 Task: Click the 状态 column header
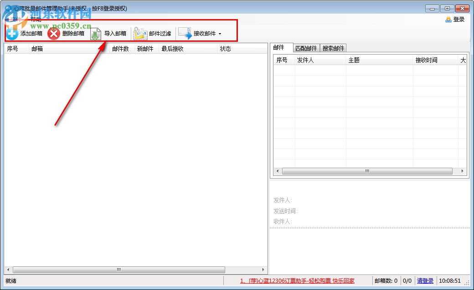242,49
